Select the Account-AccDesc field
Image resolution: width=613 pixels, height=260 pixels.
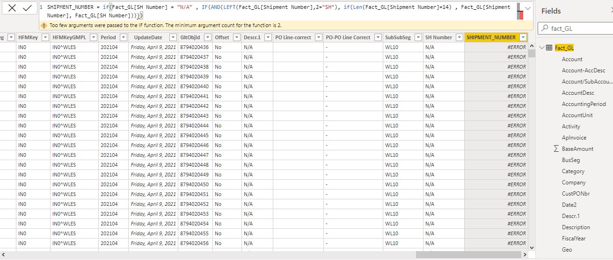click(x=584, y=70)
